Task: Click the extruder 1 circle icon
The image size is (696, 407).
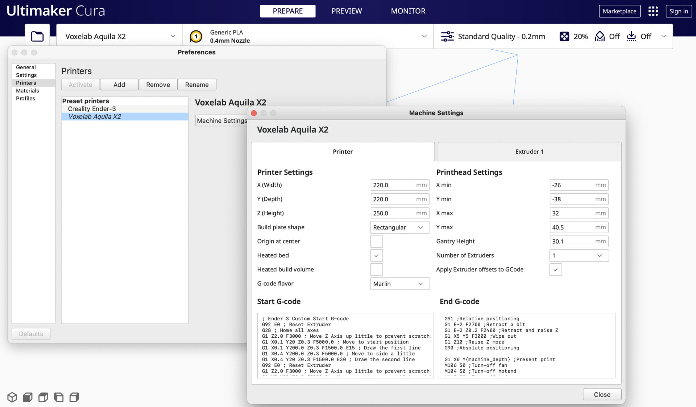Action: pyautogui.click(x=196, y=36)
